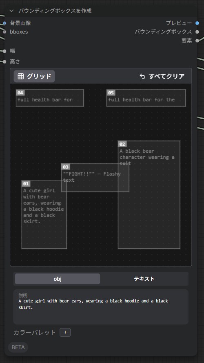Viewport: 204px width, 363px height.
Task: Click the プレビュー output socket
Action: click(197, 23)
